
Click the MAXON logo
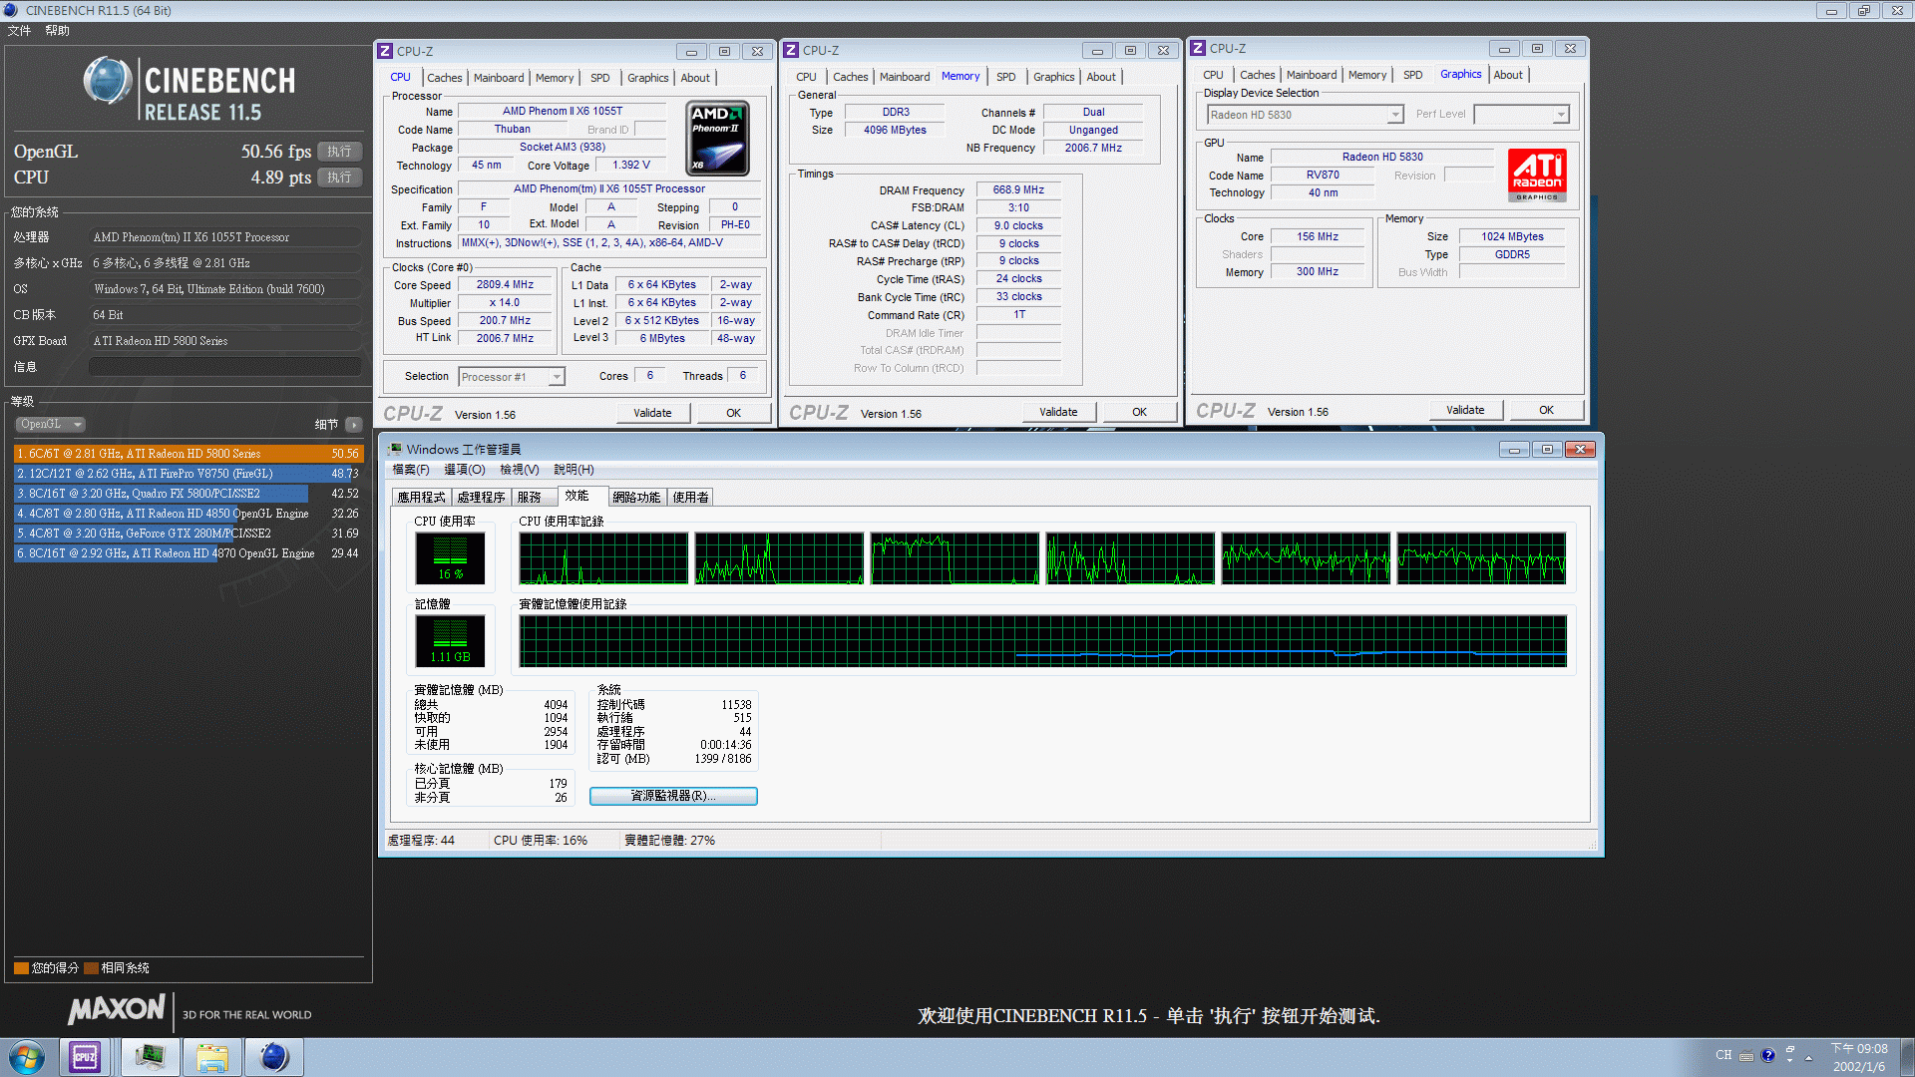117,1010
